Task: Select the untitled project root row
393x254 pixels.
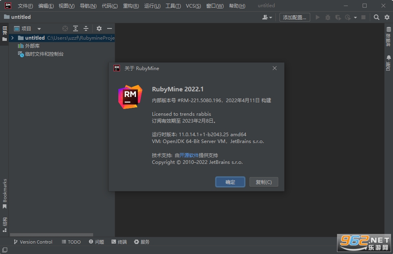Action: click(x=62, y=38)
